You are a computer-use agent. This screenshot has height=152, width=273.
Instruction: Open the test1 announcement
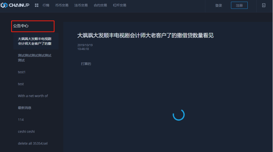click(x=22, y=72)
